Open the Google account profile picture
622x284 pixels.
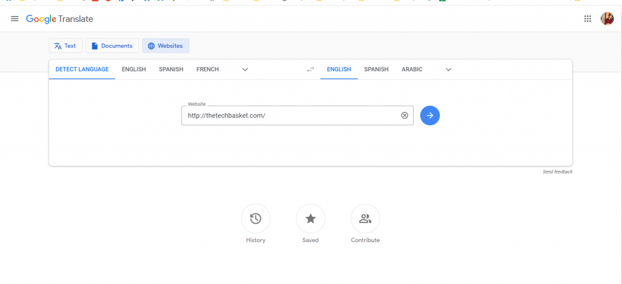607,19
